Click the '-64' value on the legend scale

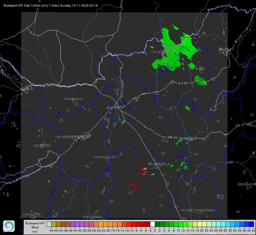(51, 231)
